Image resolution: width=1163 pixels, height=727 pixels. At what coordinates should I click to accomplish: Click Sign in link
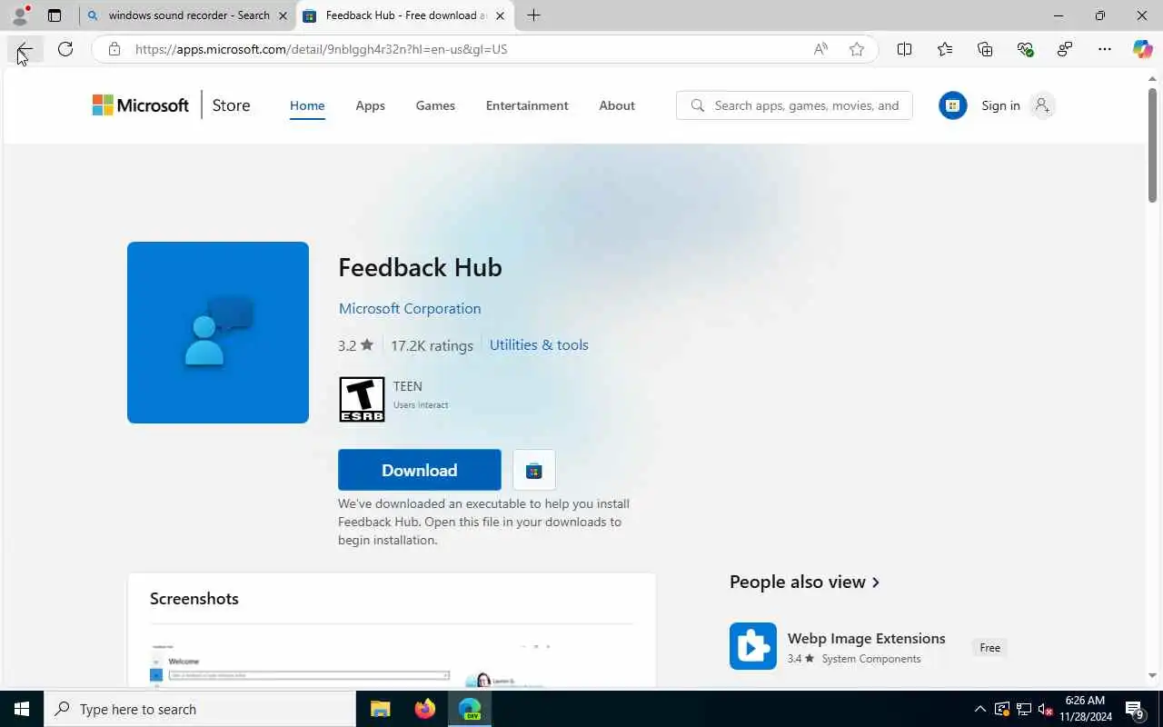(x=1000, y=105)
